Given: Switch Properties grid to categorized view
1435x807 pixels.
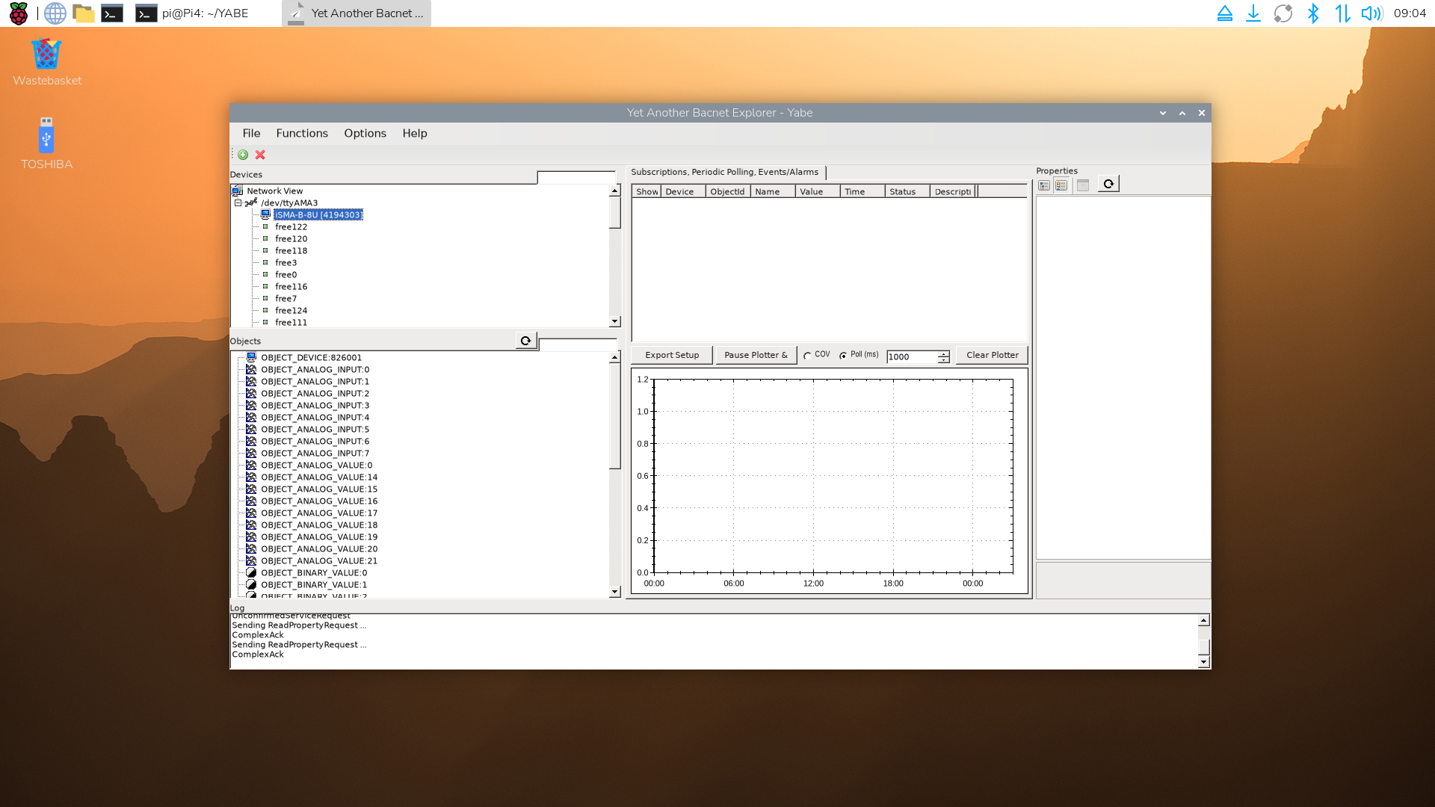Looking at the screenshot, I should [x=1044, y=185].
